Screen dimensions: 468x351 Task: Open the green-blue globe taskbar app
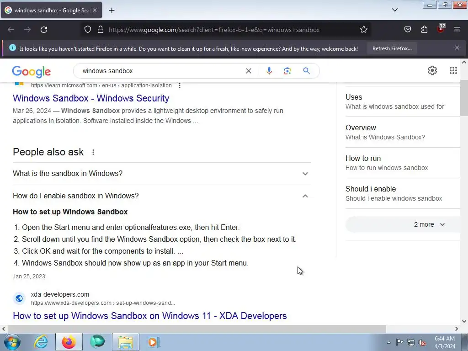pyautogui.click(x=97, y=342)
